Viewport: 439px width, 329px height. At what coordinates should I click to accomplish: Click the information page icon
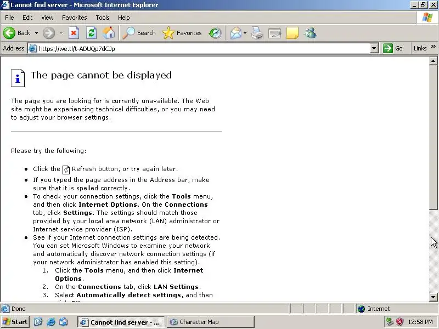point(18,78)
